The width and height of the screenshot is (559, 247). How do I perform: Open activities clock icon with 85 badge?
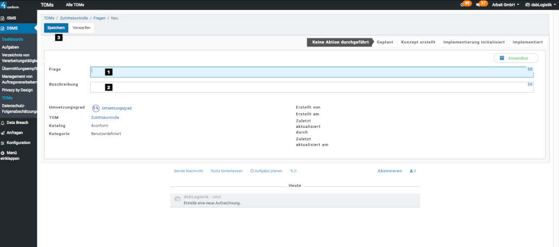click(462, 4)
